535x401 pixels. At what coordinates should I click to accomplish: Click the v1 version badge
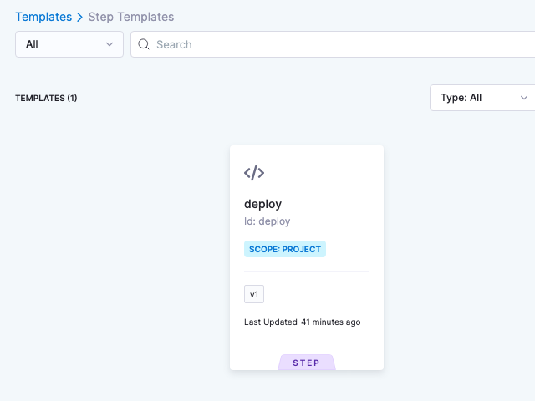(254, 294)
